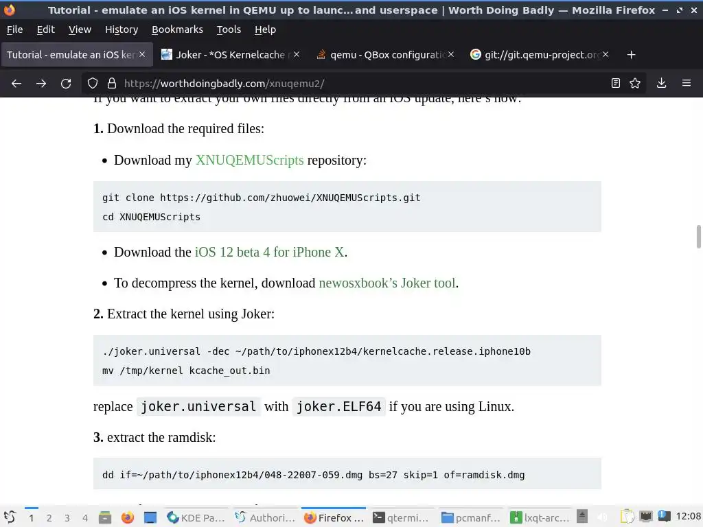Close the Joker Kernelcache tab

297,54
